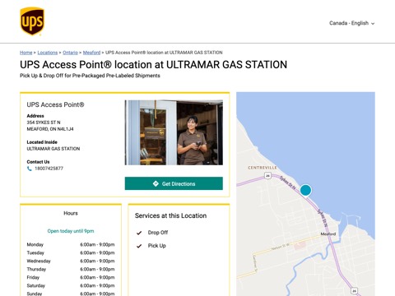Click the Hours card heading
This screenshot has width=395, height=296.
[x=71, y=213]
